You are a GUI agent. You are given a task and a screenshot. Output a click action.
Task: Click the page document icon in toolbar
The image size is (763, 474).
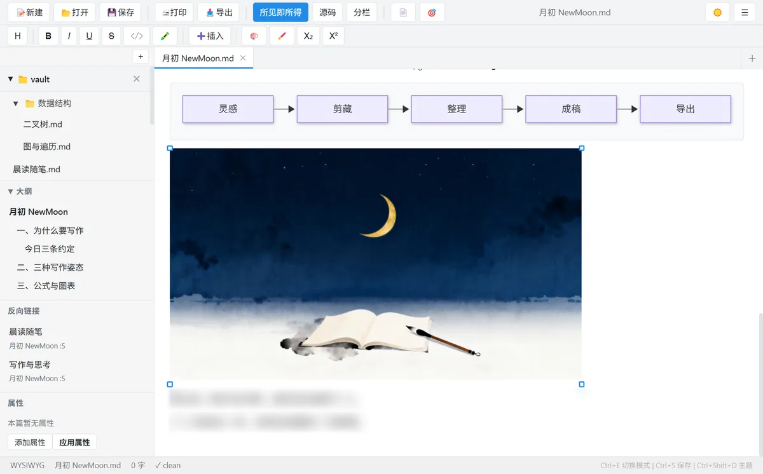[403, 12]
